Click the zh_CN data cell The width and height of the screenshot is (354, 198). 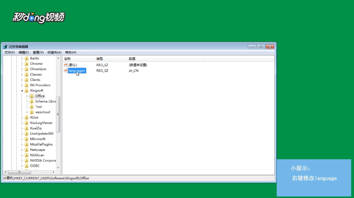pyautogui.click(x=134, y=71)
